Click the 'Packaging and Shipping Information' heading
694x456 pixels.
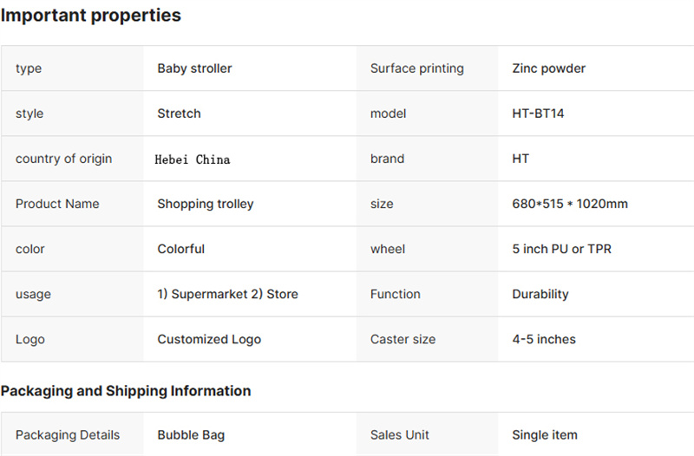click(126, 392)
